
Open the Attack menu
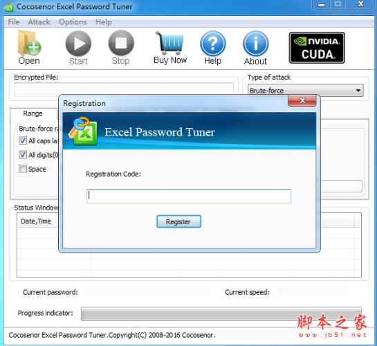(x=39, y=22)
